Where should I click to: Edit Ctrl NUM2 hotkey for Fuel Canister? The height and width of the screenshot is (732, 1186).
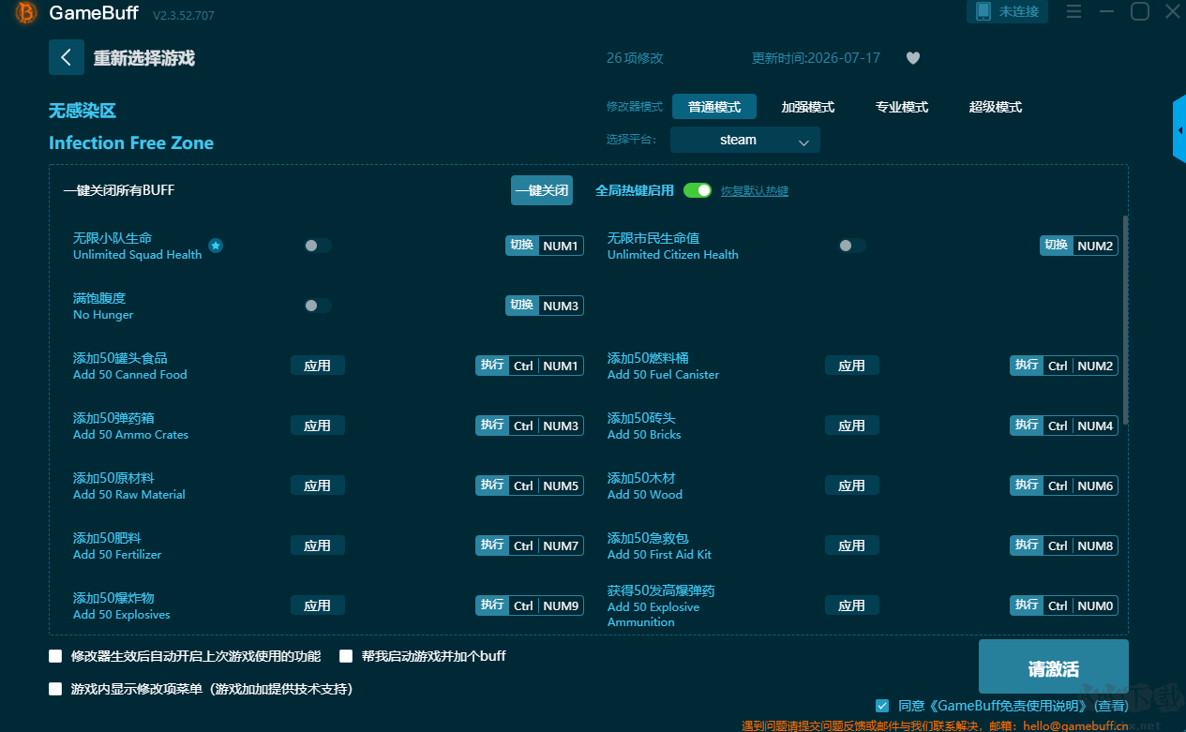coord(1064,366)
